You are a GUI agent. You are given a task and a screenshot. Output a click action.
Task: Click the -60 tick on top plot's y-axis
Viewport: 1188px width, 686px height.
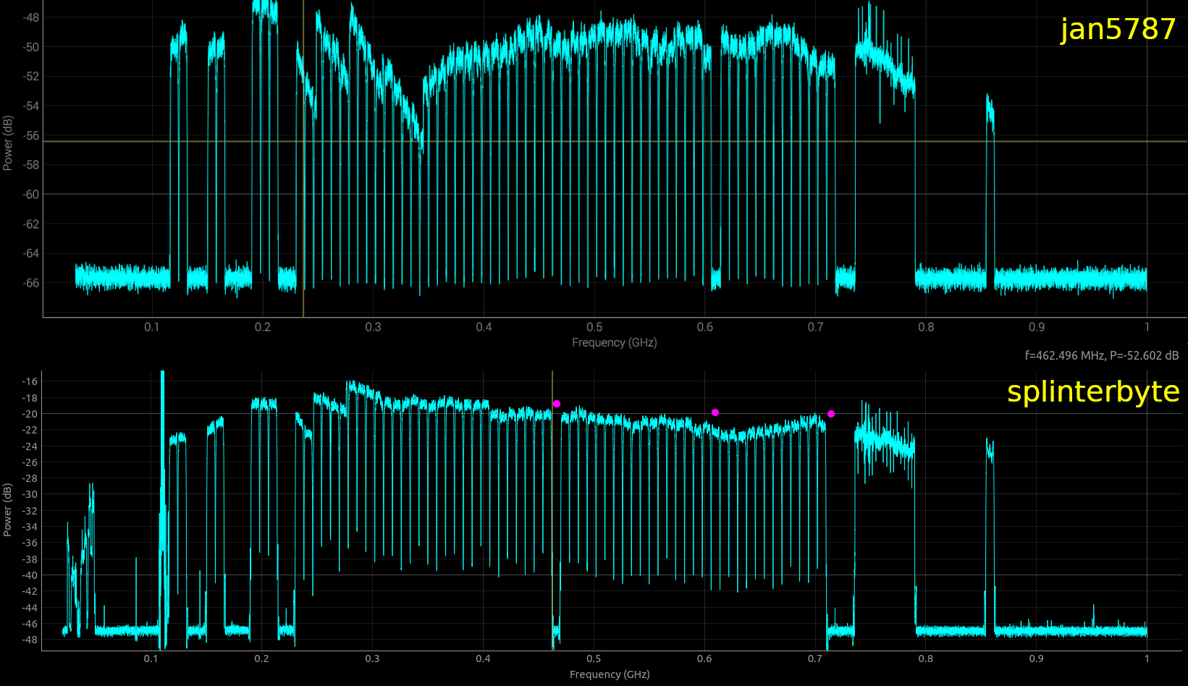point(31,195)
